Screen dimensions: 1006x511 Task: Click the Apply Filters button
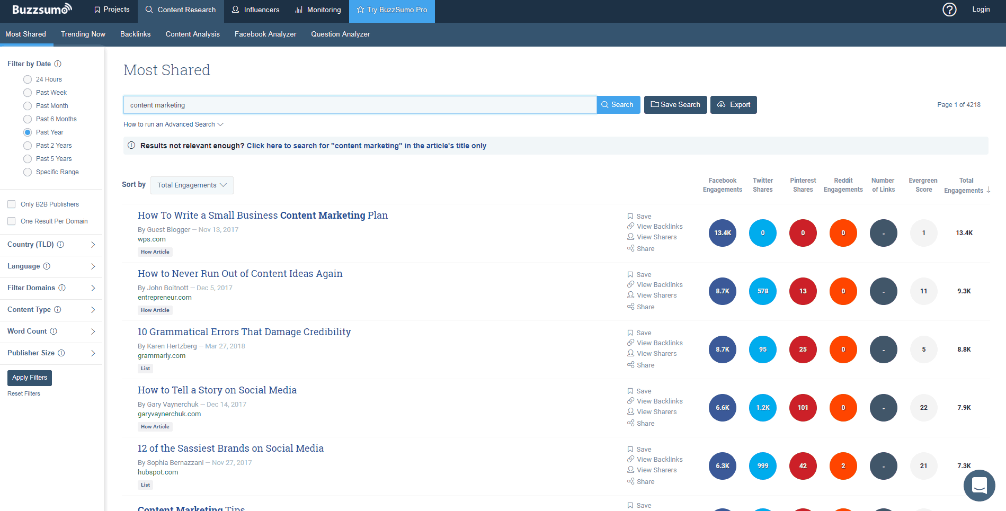30,378
